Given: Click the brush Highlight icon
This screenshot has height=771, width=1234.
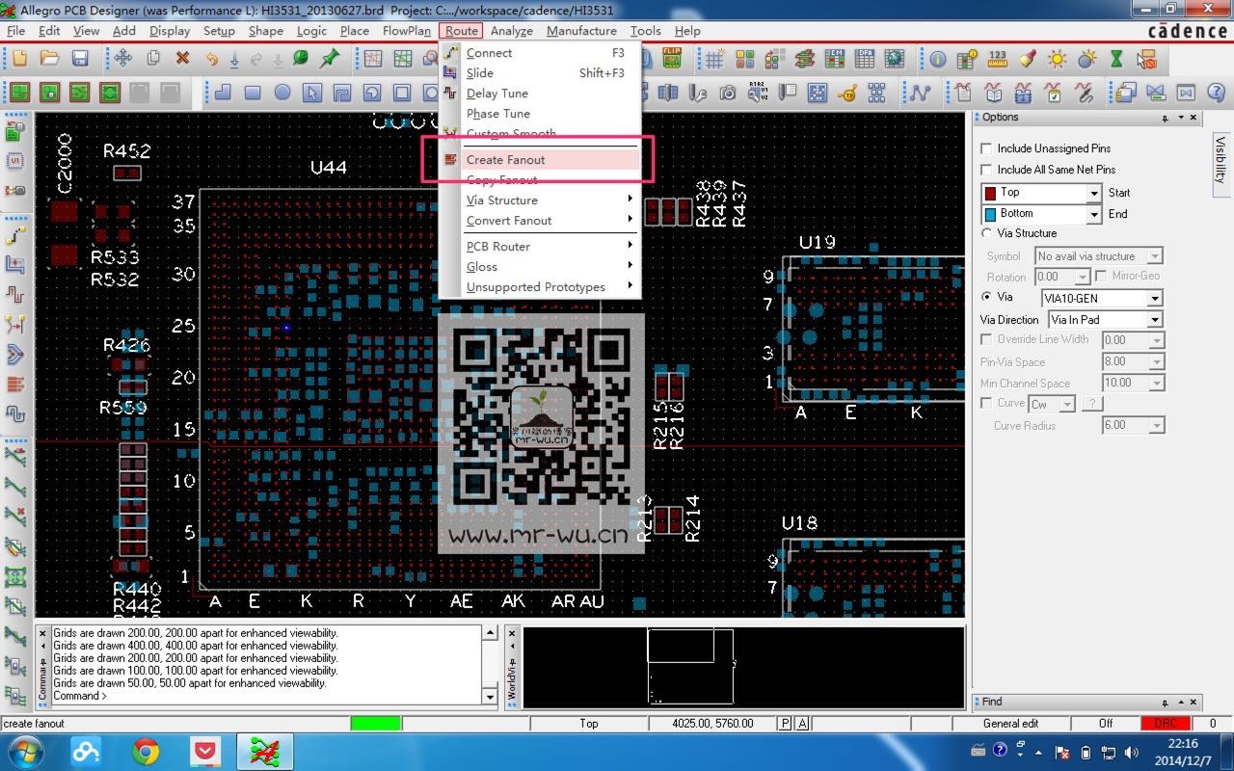Looking at the screenshot, I should click(x=1027, y=59).
